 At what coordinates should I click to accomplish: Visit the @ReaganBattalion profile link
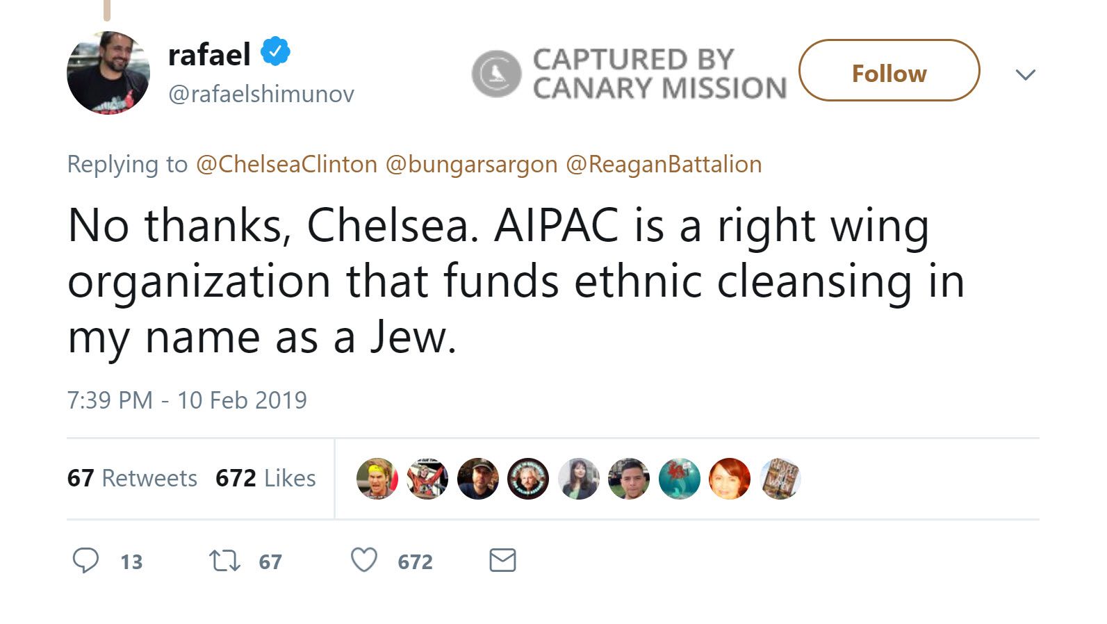[664, 165]
